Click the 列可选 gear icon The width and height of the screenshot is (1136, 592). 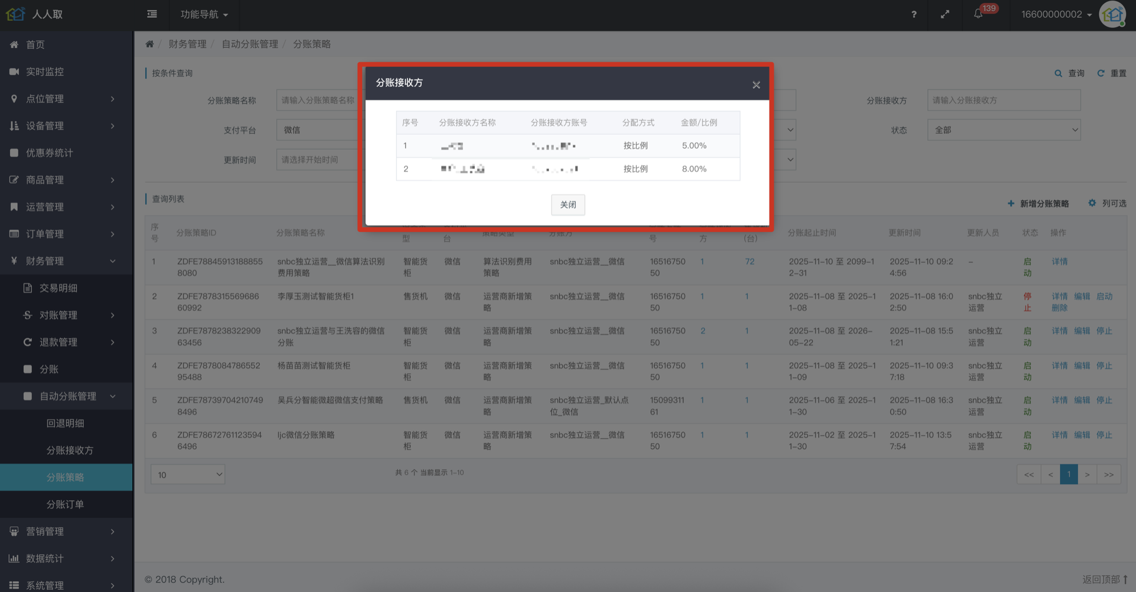tap(1092, 203)
